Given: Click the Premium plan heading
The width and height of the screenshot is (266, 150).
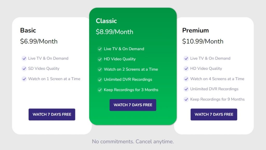Looking at the screenshot, I should (195, 30).
